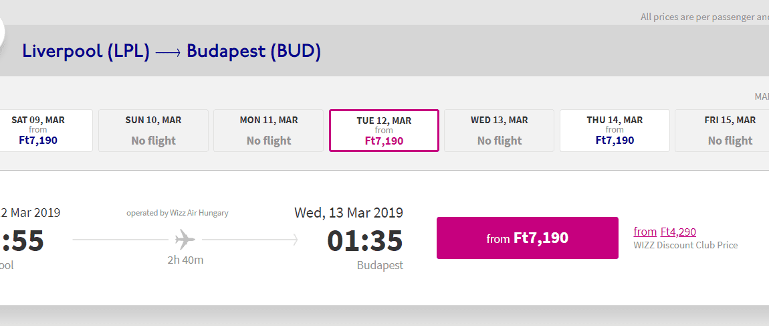
Task: Choose the THU 14, MAR date tab
Action: [x=615, y=131]
